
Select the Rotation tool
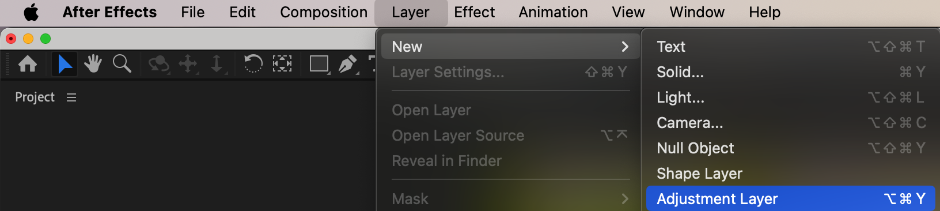[253, 63]
